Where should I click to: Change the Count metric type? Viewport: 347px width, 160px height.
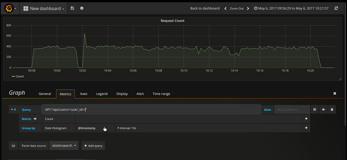click(x=58, y=119)
